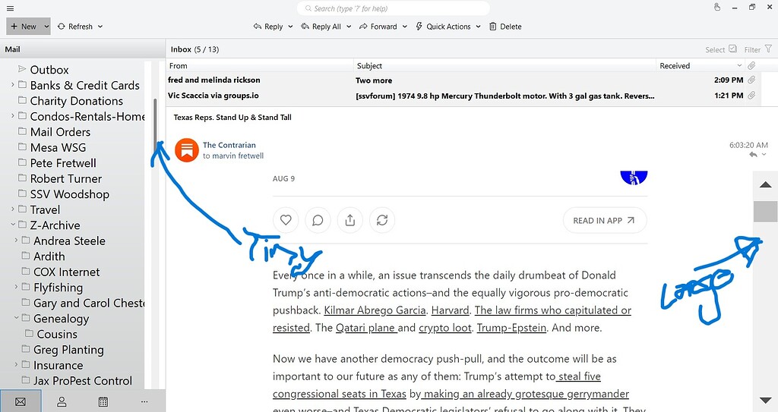Open the Reply All dropdown arrow

click(348, 27)
